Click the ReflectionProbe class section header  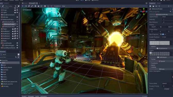[x=161, y=15]
